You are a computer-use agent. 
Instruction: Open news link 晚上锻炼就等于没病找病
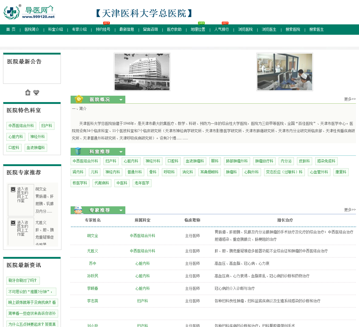tap(32, 303)
